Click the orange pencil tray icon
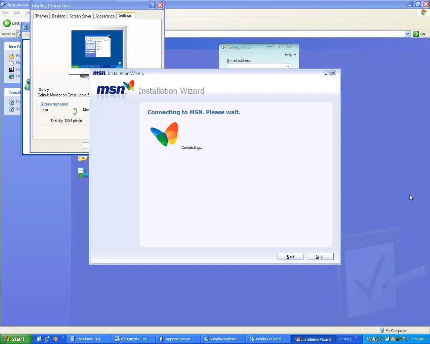The width and height of the screenshot is (430, 344). coord(393,339)
